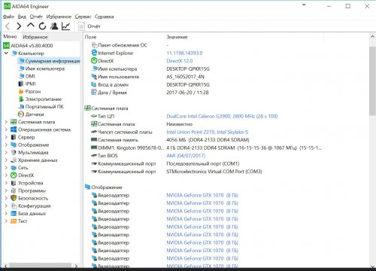Image resolution: width=376 pixels, height=271 pixels.
Task: Click the База данных tree icon
Action: point(14,213)
